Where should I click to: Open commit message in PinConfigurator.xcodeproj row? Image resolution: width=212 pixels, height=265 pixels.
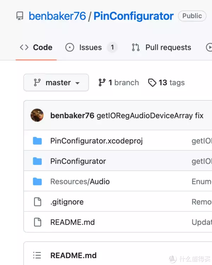pos(202,141)
